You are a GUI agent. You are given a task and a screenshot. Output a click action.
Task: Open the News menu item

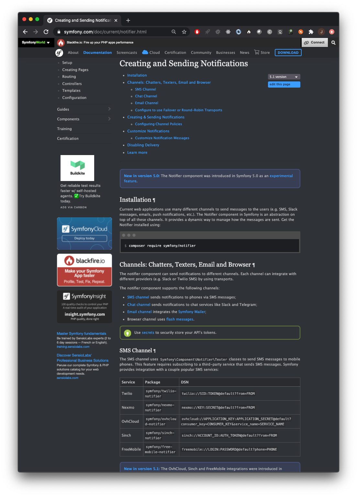tap(244, 53)
